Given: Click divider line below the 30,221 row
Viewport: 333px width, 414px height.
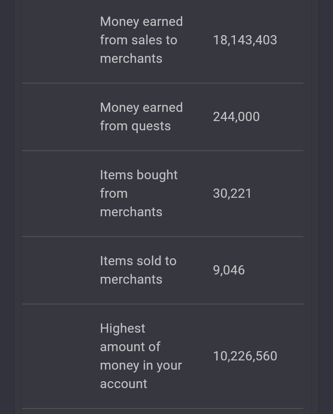Looking at the screenshot, I should (x=163, y=237).
